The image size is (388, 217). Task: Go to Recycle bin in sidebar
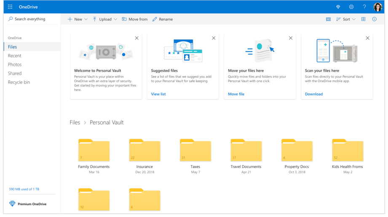coord(19,82)
